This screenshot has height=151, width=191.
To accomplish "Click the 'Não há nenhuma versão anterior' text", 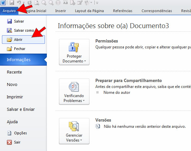I will point(145,126).
